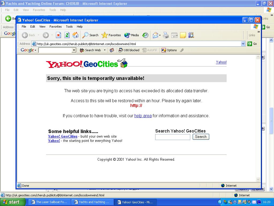Select the Yahoo! GeoCities taskbar item

coord(135,202)
